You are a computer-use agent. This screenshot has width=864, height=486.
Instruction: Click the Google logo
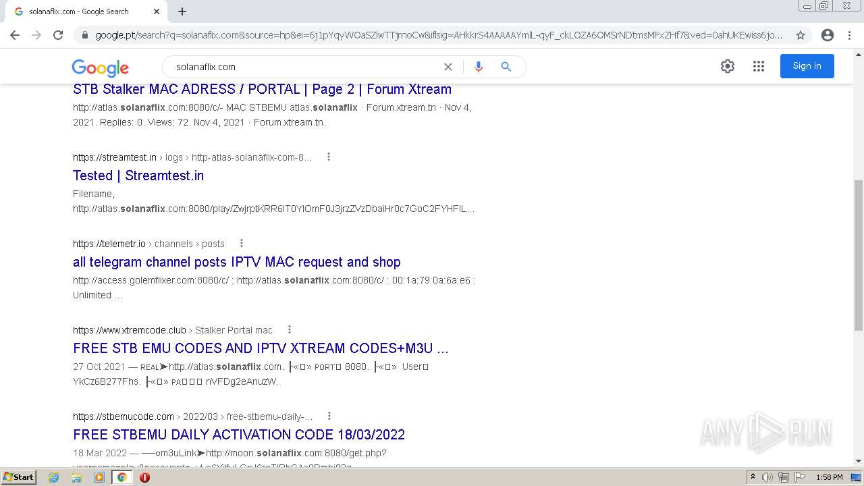pyautogui.click(x=100, y=67)
